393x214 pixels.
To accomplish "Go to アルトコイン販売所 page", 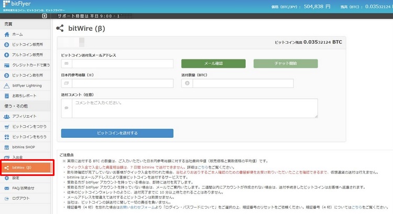I will tap(25, 55).
